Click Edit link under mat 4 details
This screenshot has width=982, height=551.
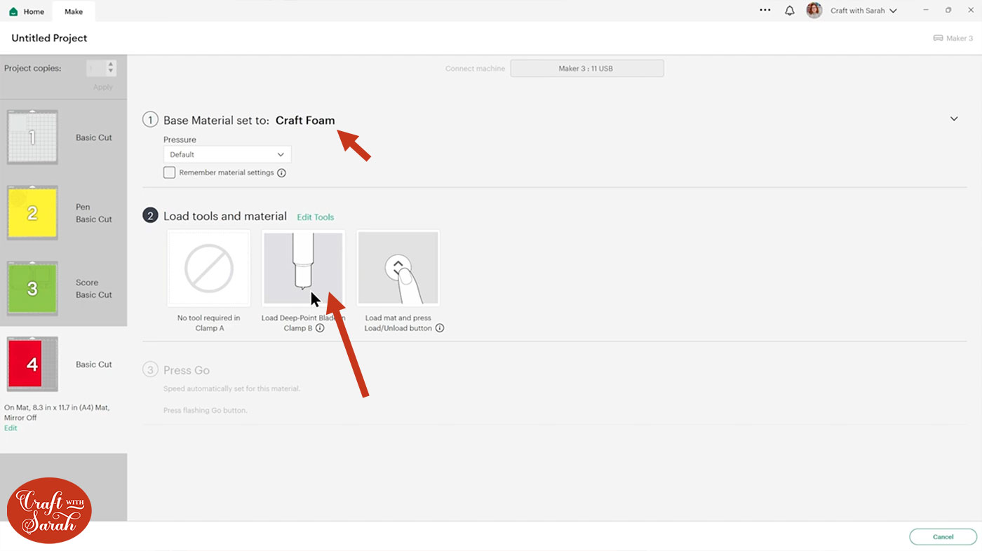(x=11, y=428)
